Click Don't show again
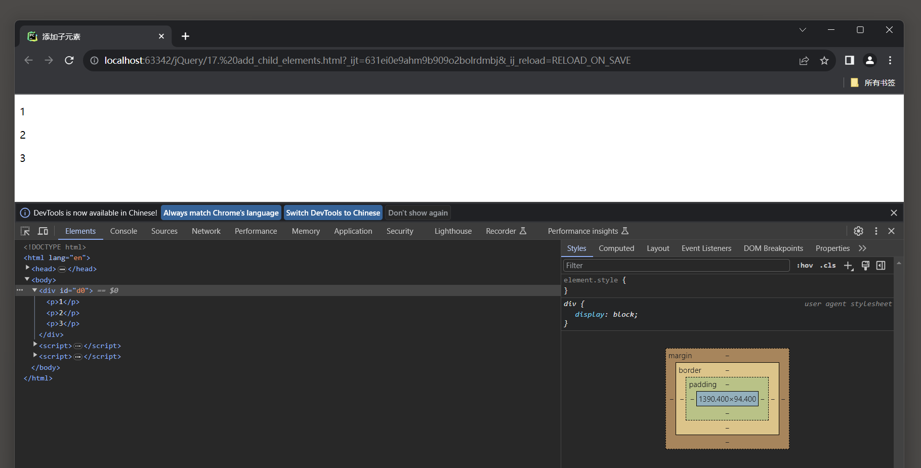This screenshot has width=921, height=468. (418, 213)
